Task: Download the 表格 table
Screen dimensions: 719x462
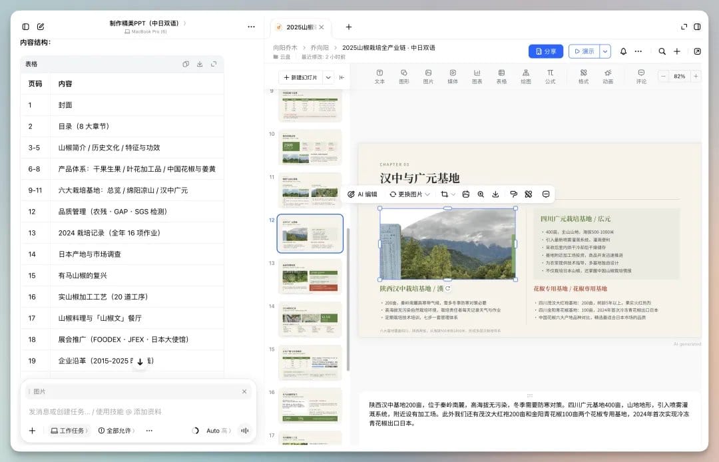Action: (200, 64)
